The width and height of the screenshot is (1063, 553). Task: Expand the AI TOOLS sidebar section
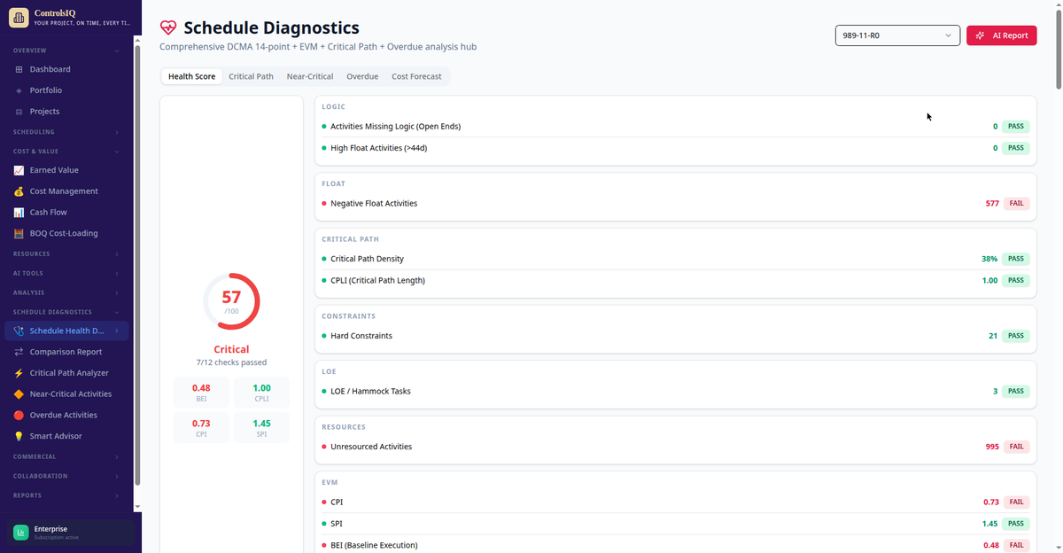click(x=66, y=274)
